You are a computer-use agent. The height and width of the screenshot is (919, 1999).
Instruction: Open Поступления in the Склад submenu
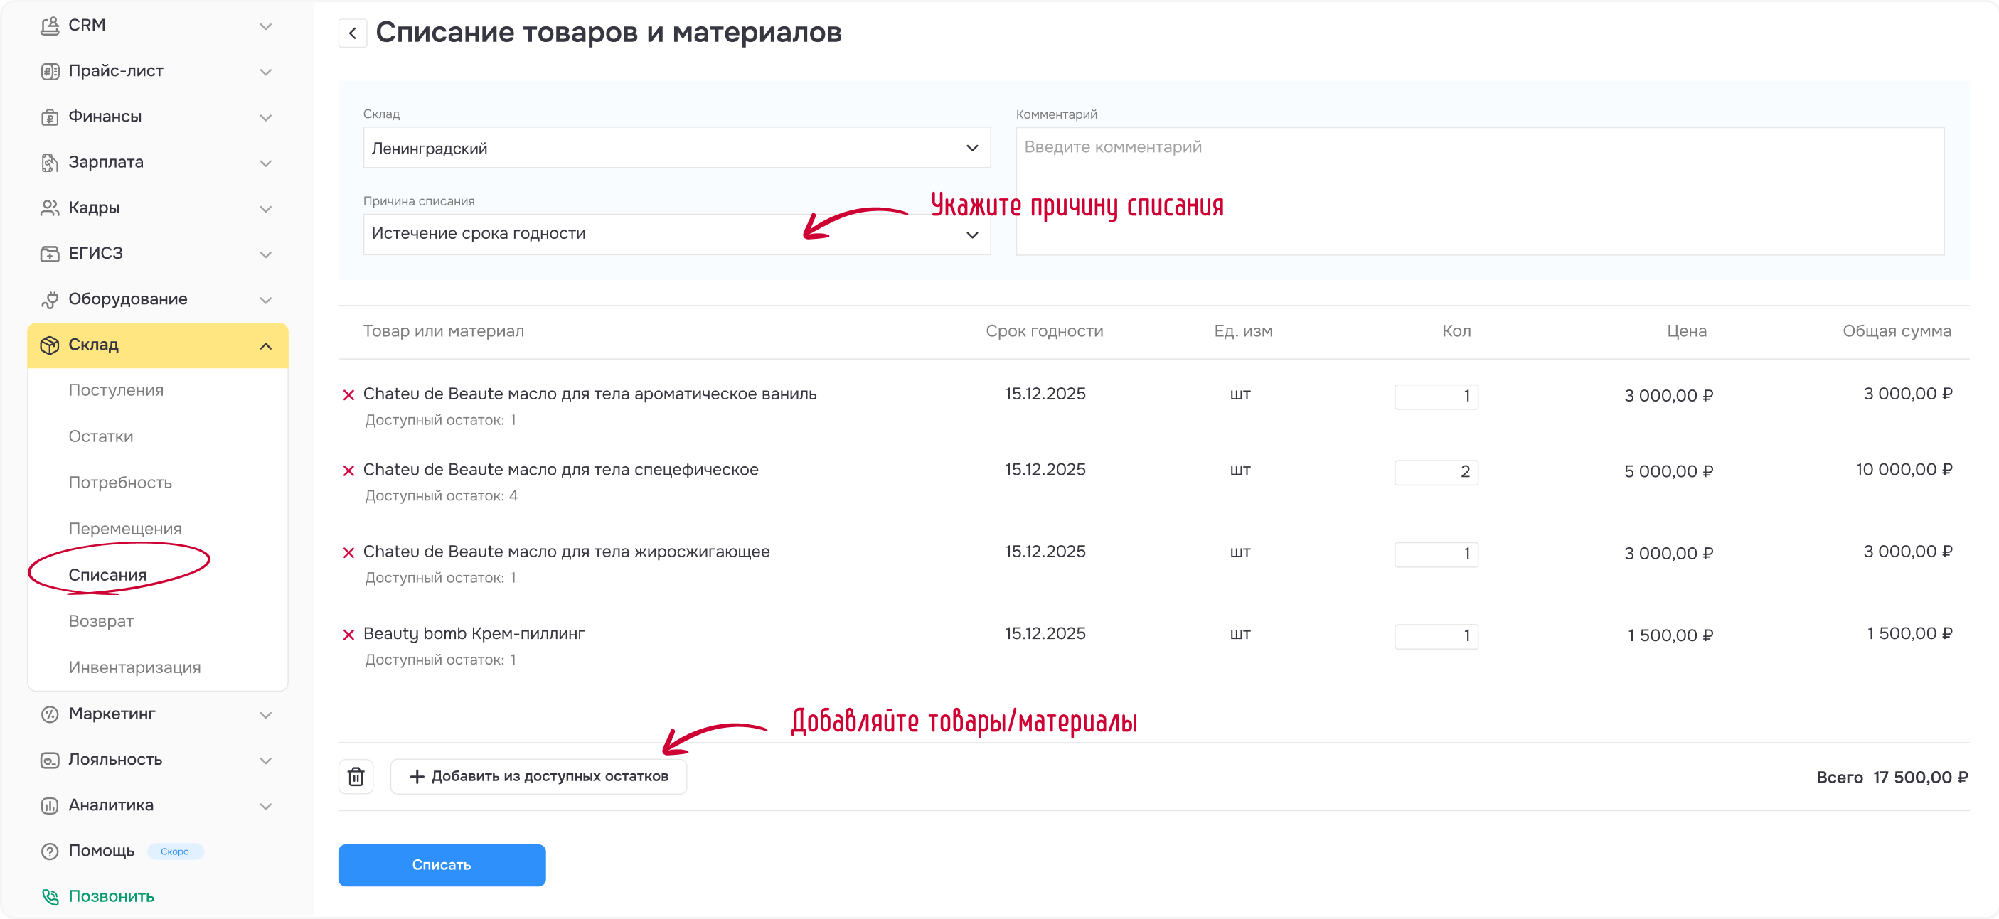116,390
